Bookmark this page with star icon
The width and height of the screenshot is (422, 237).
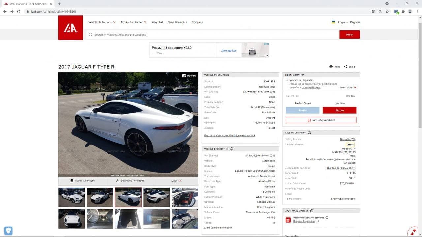387,12
